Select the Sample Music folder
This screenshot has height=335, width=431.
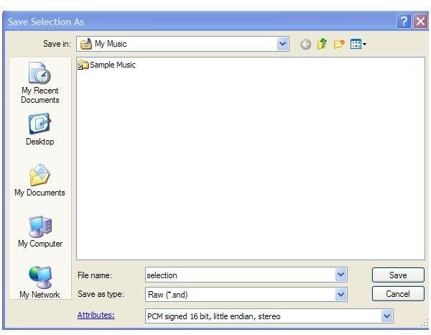(106, 65)
